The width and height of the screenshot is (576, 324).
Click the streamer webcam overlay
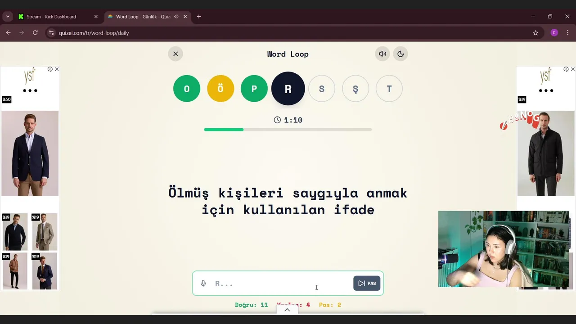click(x=504, y=249)
